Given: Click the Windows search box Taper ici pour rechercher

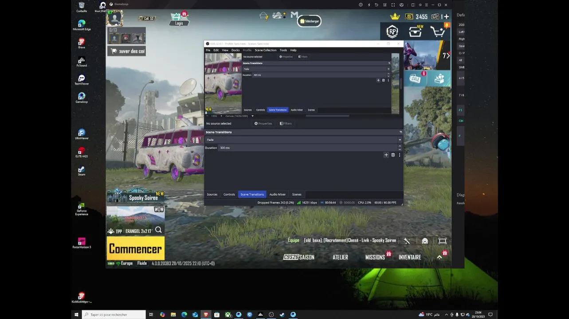Looking at the screenshot, I should [114, 315].
